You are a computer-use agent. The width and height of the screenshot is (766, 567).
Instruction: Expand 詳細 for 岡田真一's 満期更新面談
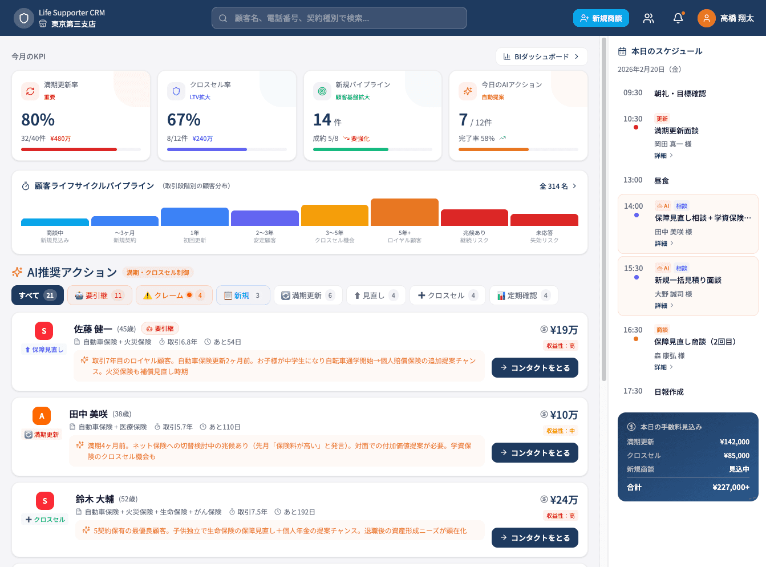pos(662,156)
